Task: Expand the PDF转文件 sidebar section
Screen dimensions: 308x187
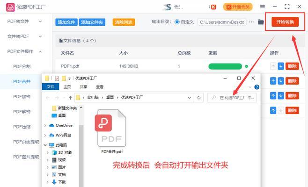Action: click(40, 22)
